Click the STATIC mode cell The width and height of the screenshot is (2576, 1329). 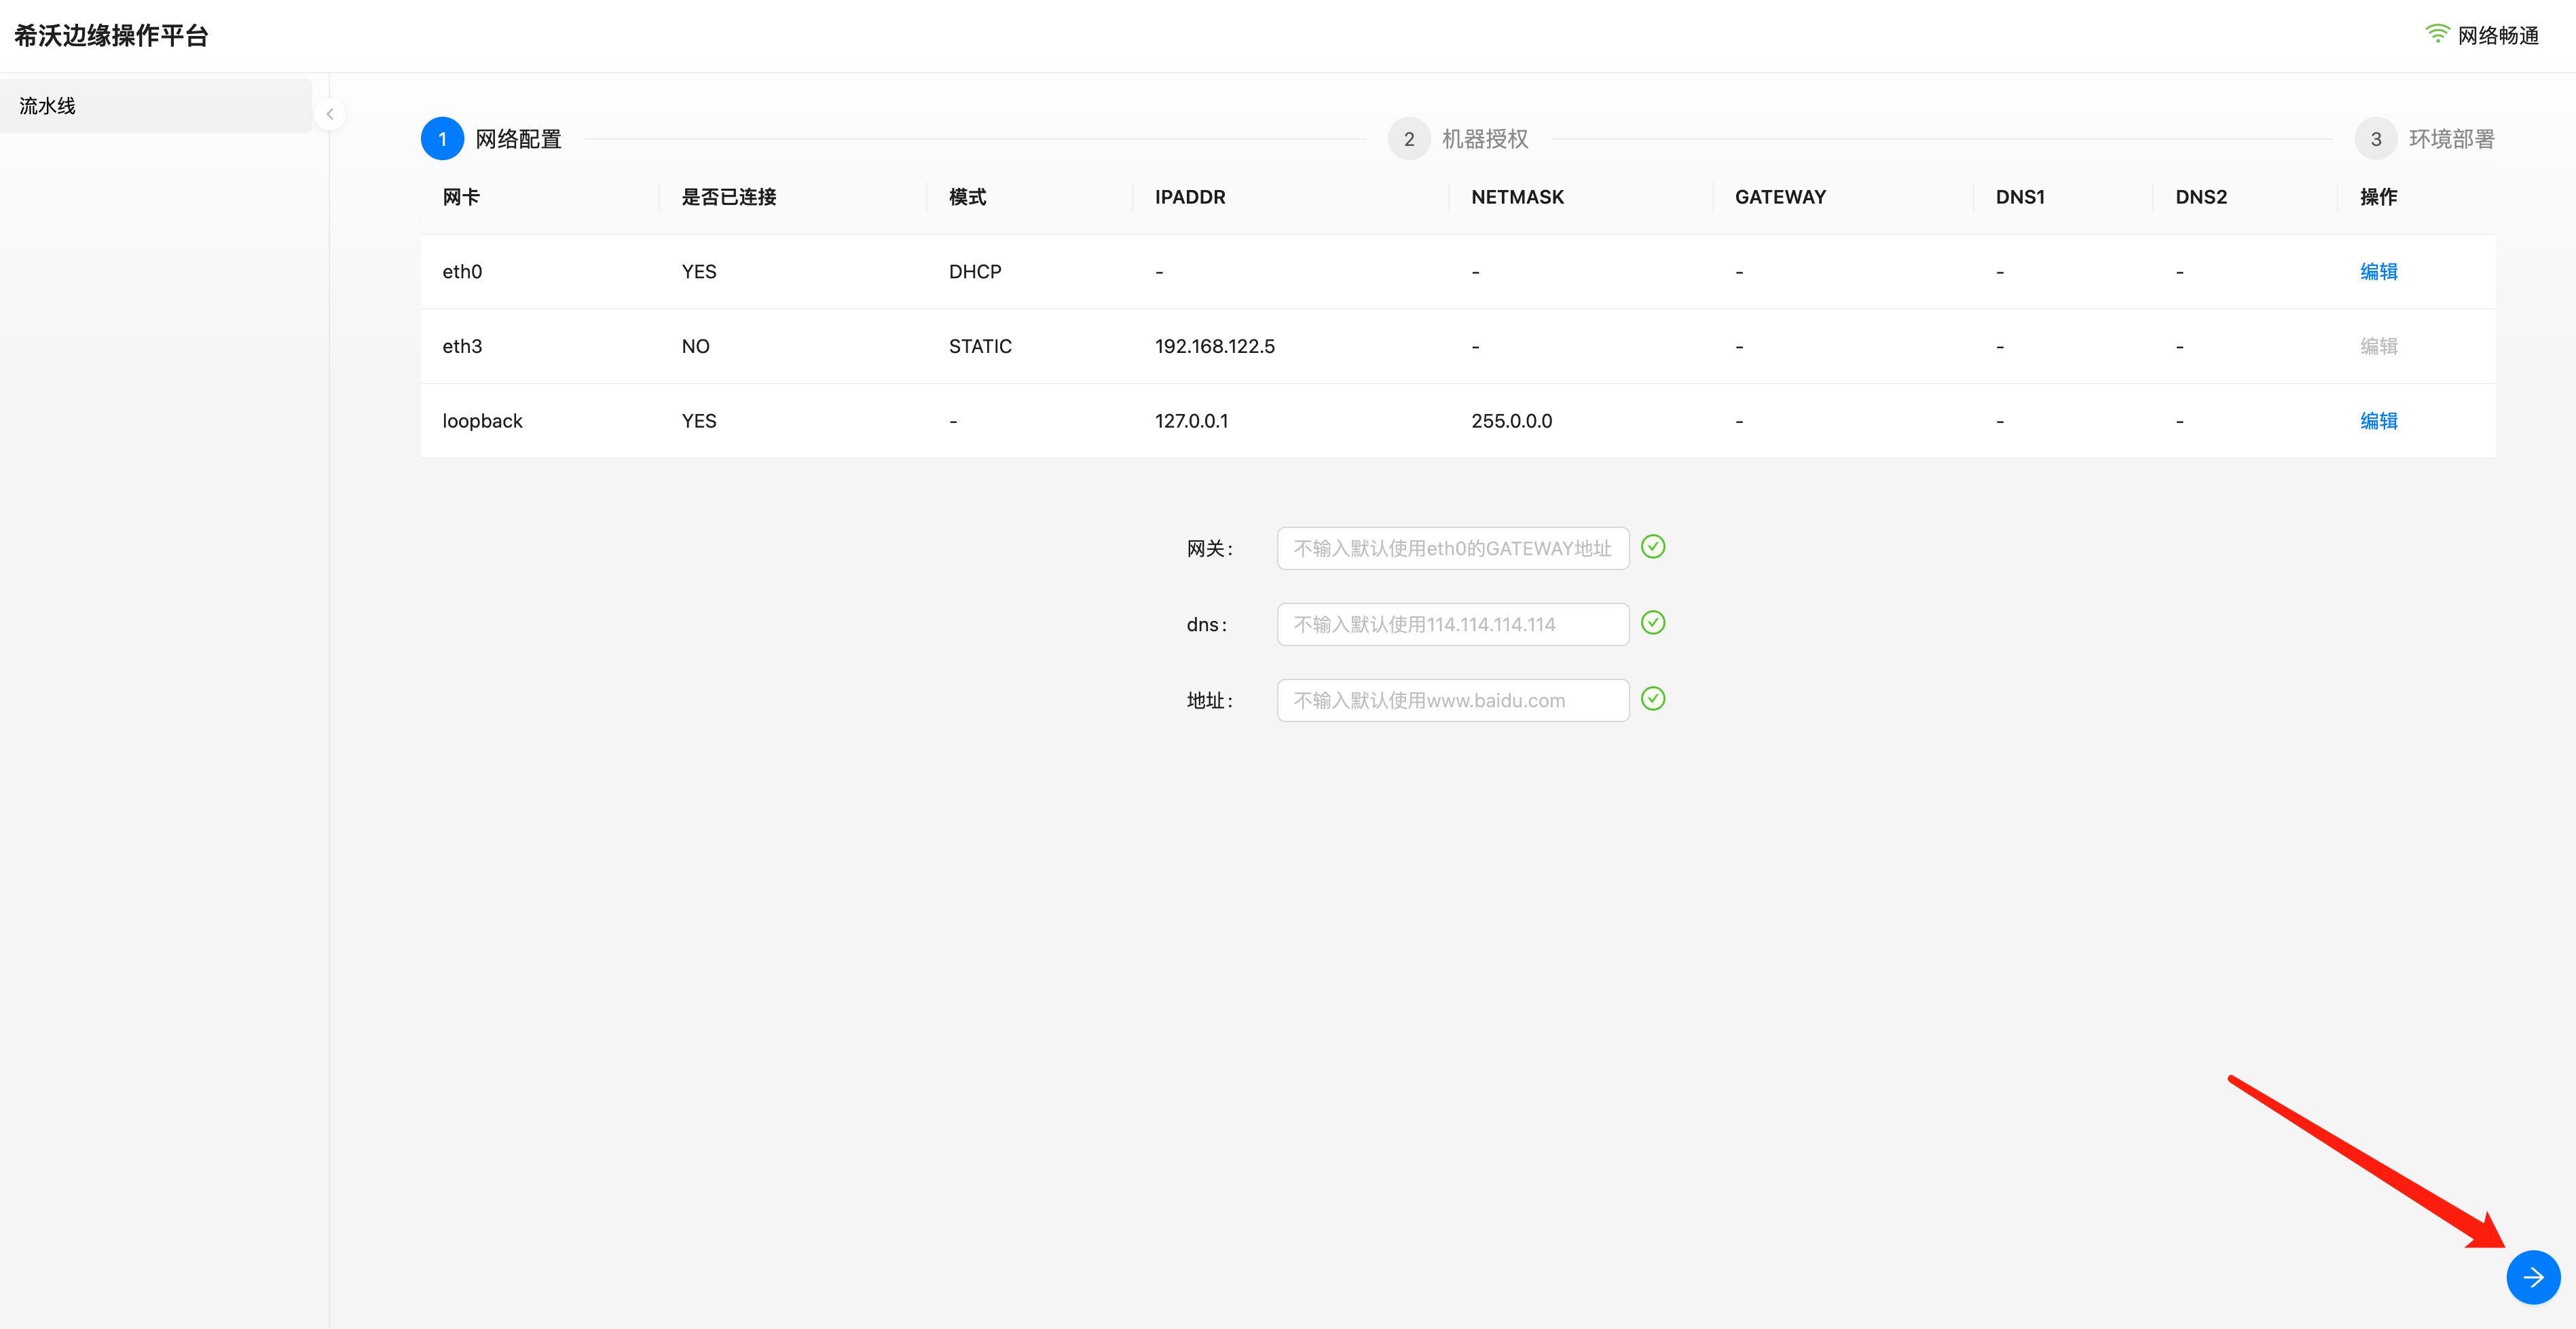(x=980, y=346)
